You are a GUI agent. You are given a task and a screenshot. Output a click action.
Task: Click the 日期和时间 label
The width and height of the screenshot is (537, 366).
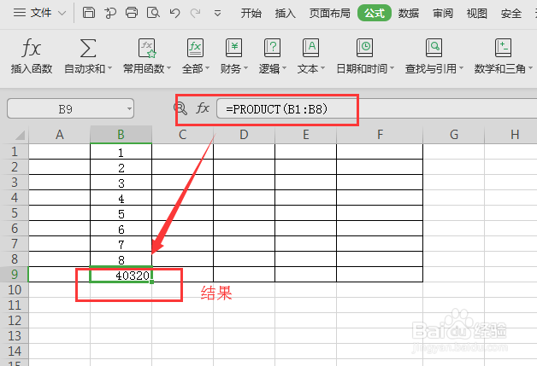click(362, 69)
